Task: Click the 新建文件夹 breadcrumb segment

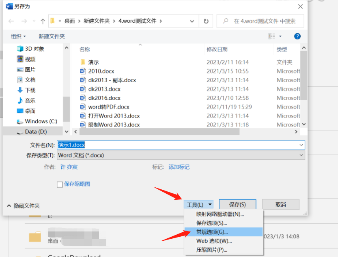Action: pos(97,21)
